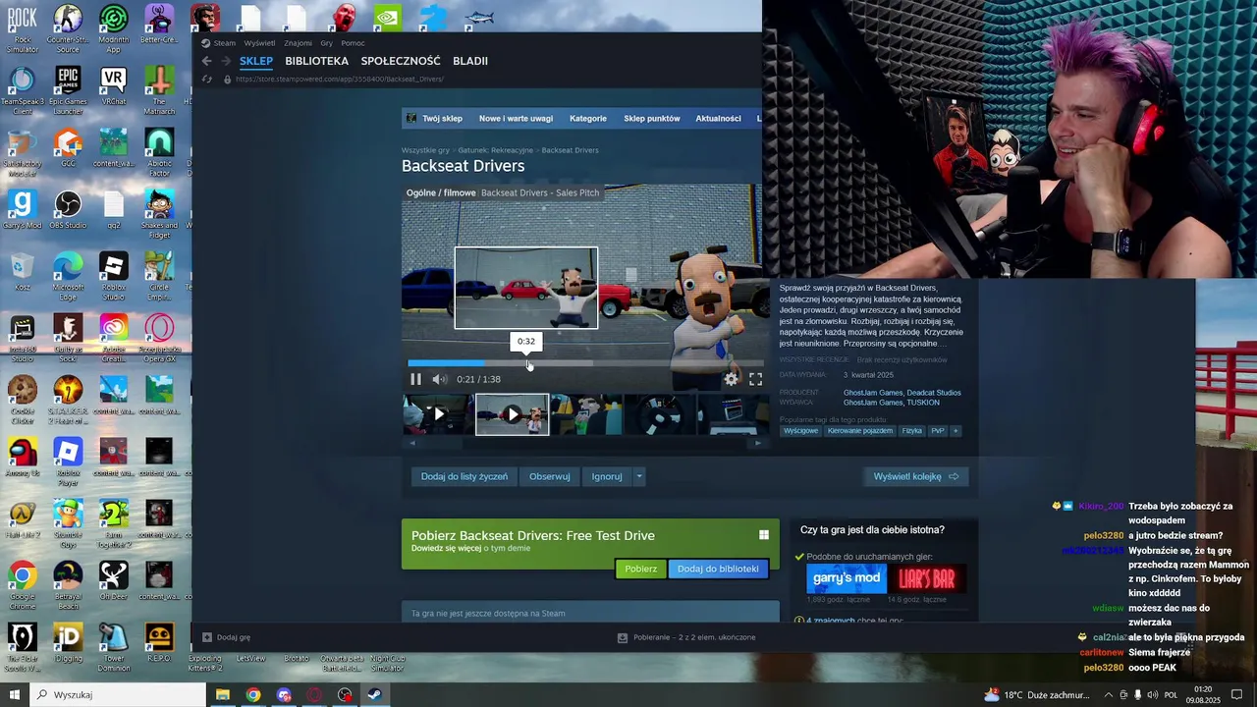Open Sklep punktów store link
This screenshot has height=707, width=1257.
coord(651,119)
